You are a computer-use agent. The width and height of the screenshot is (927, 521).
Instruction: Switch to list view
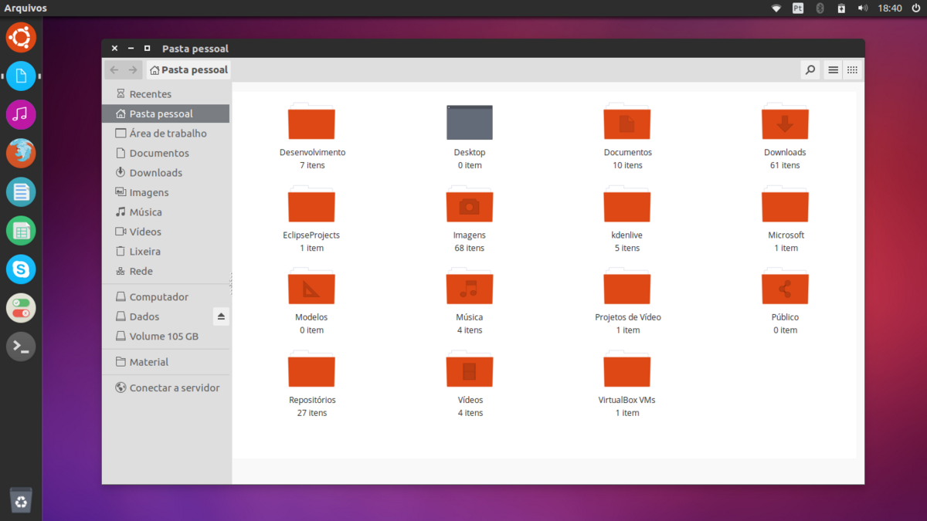pyautogui.click(x=833, y=70)
